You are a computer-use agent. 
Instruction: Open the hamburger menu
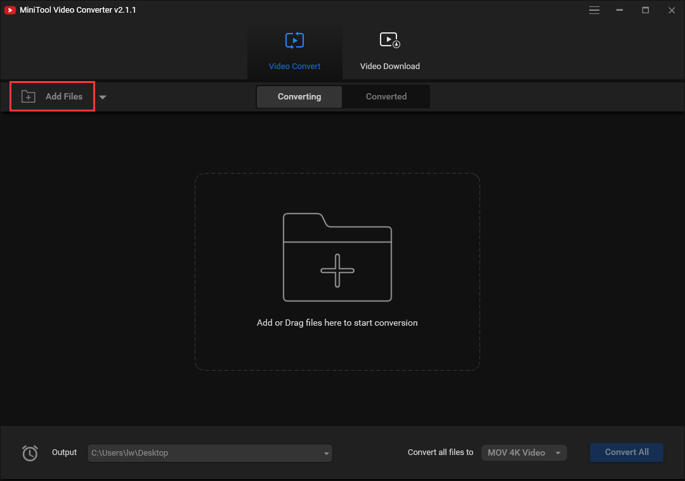(594, 10)
